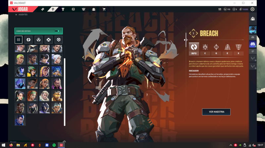Select Yoru, the blue-haired agent in last row

coord(20,120)
